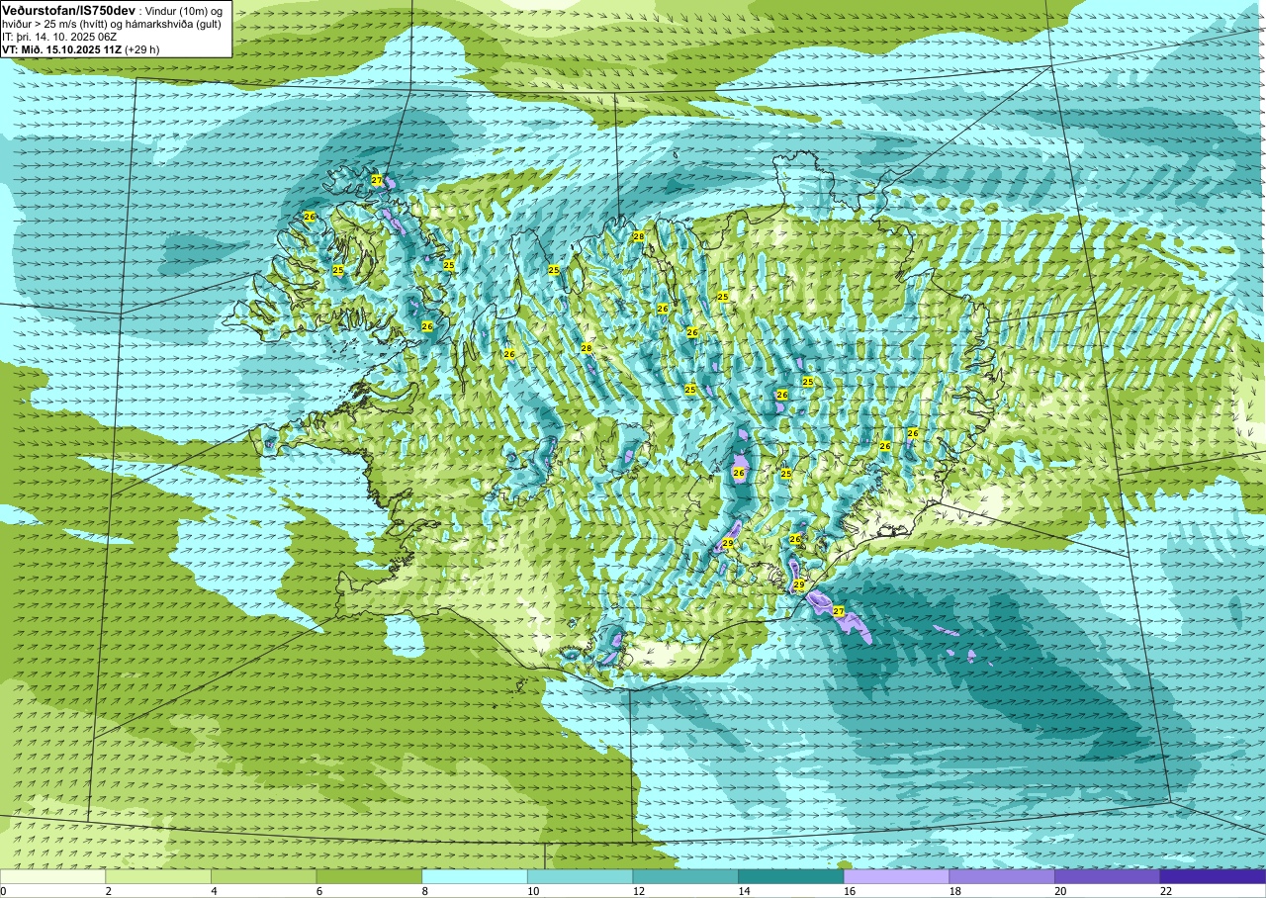Click the '22' tick label on the color scale
Screen dimensions: 1266x898
[x=1165, y=891]
